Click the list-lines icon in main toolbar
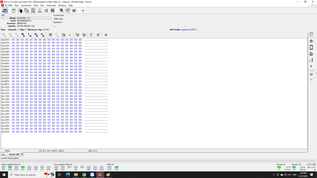The image size is (317, 178). (46, 11)
